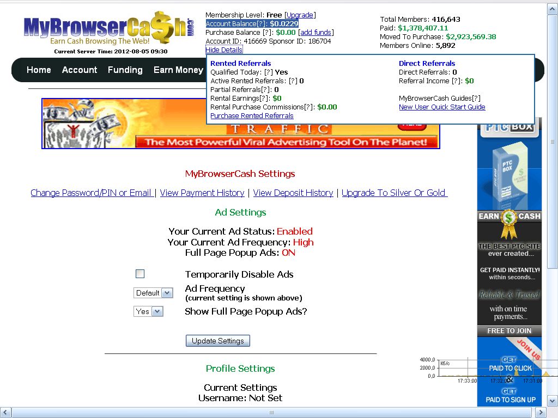Image resolution: width=558 pixels, height=418 pixels.
Task: Click the Account Balance help [?] text
Action: point(262,24)
